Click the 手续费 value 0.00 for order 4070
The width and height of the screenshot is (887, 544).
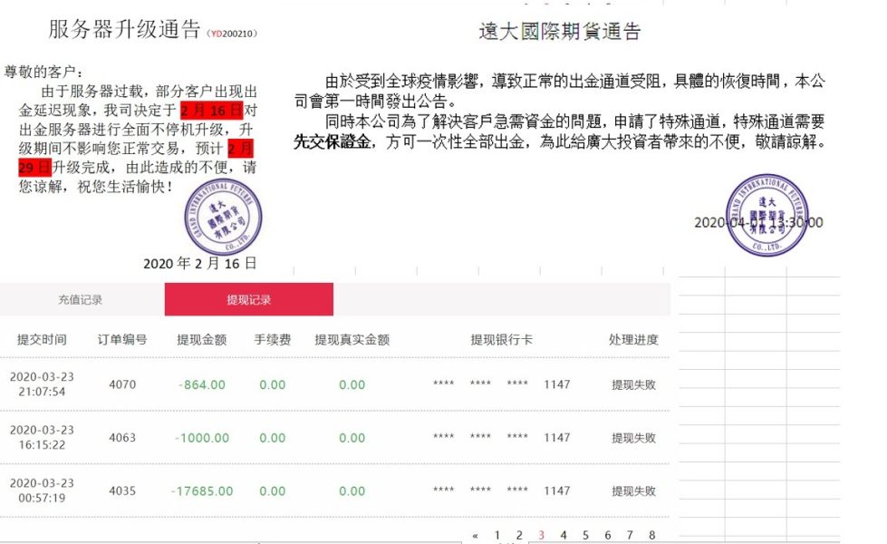[x=273, y=384]
